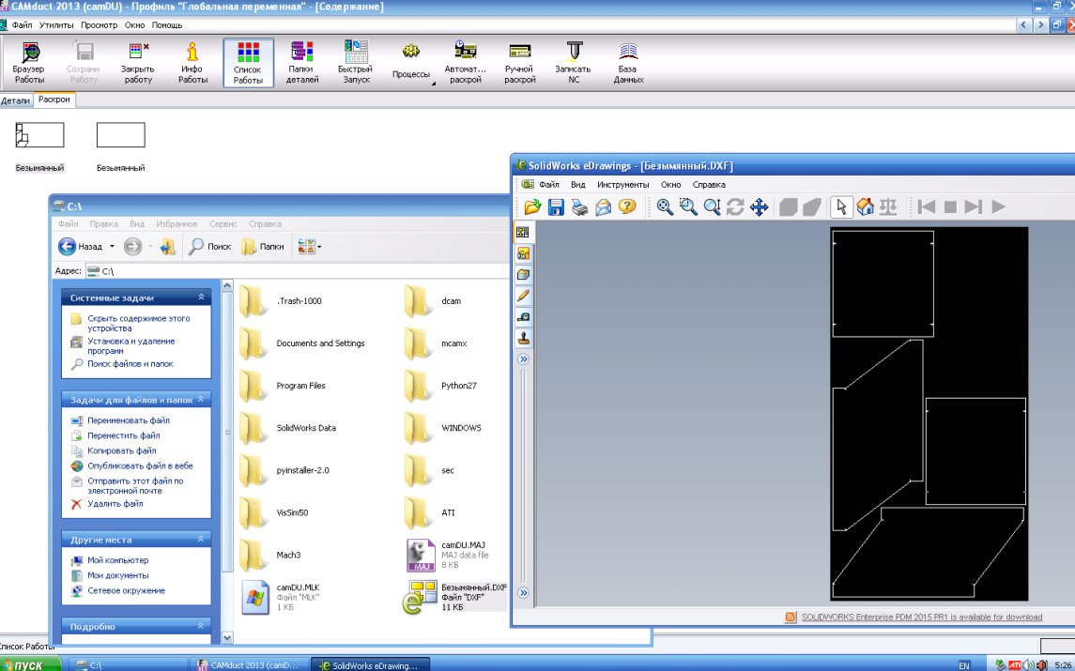Click the Home view icon in eDrawings
The image size is (1075, 671).
866,207
